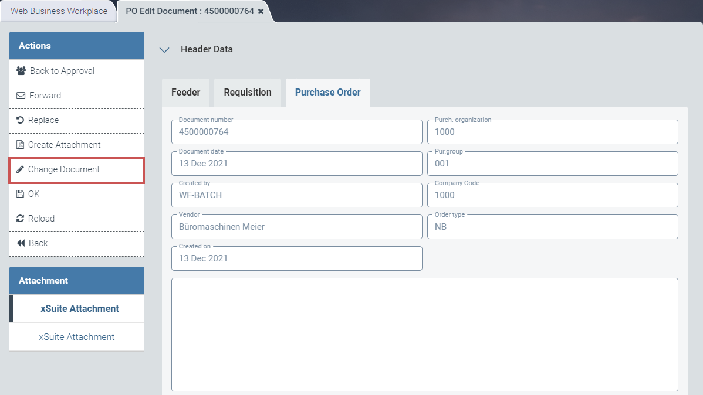The image size is (703, 395).
Task: Click the OK save disk icon
Action: (21, 194)
